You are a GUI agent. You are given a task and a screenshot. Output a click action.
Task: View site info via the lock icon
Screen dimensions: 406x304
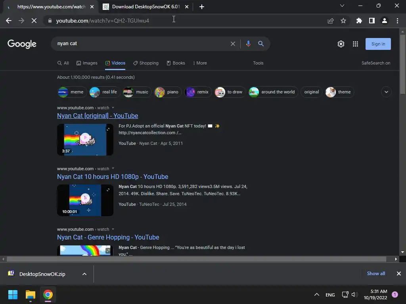[x=50, y=21]
